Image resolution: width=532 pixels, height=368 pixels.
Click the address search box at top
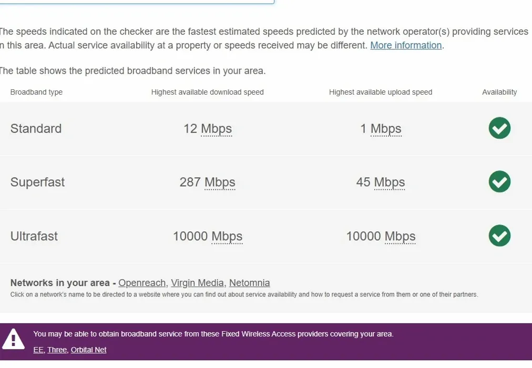(x=137, y=2)
